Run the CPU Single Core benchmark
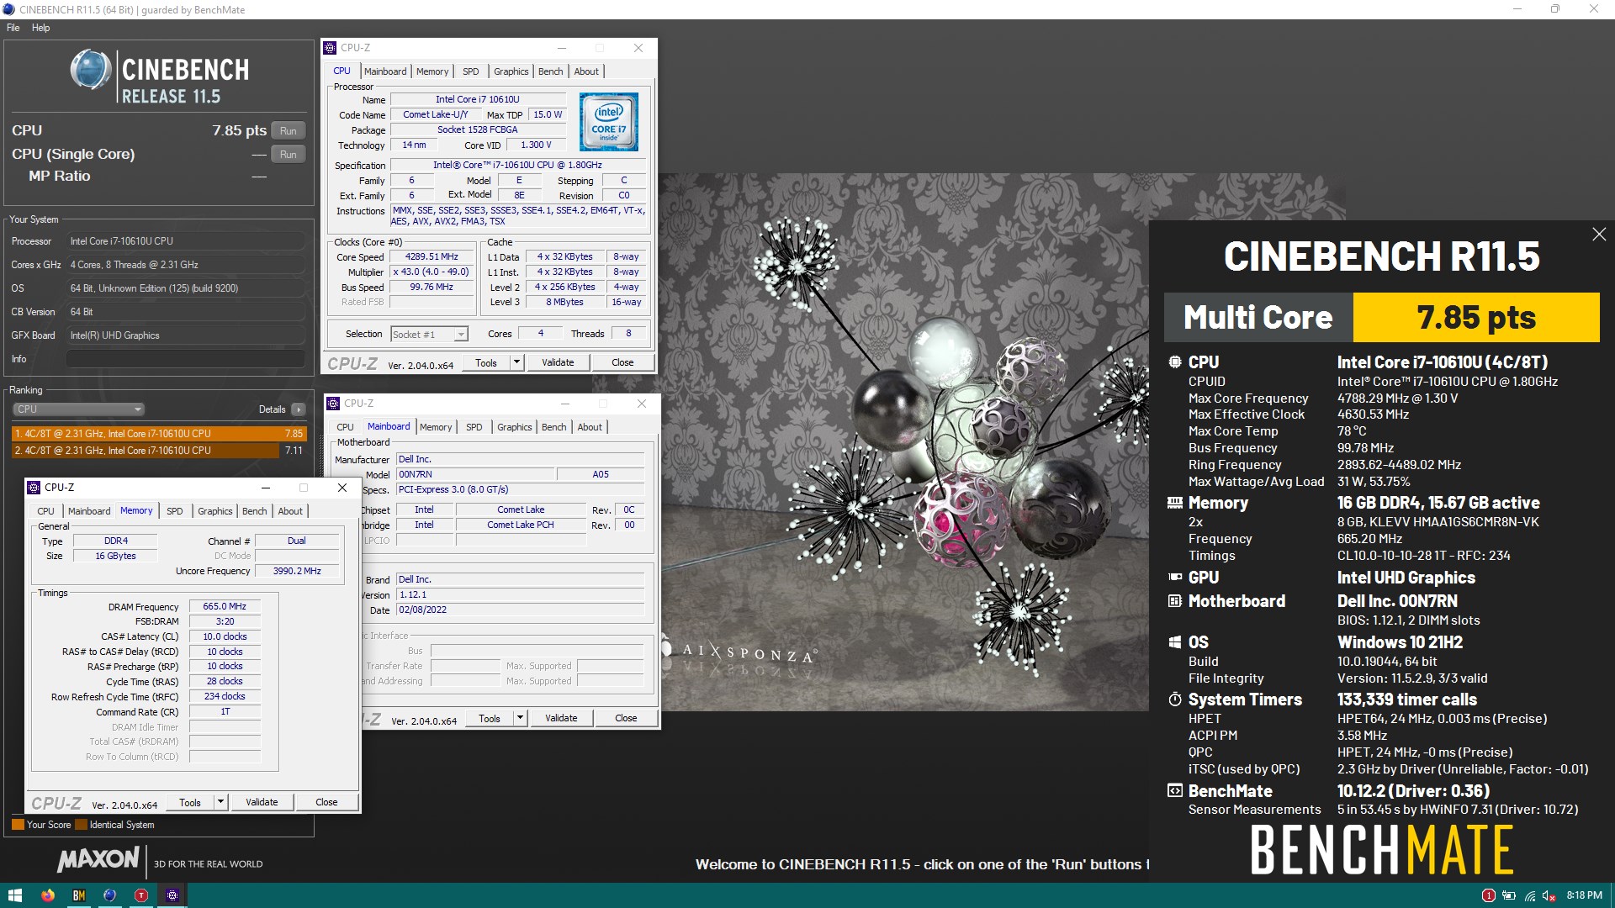This screenshot has width=1615, height=908. pyautogui.click(x=289, y=155)
